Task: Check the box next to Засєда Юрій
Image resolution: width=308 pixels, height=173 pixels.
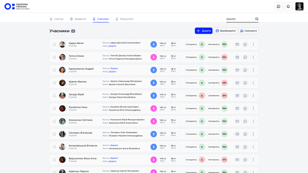Action: [54, 96]
